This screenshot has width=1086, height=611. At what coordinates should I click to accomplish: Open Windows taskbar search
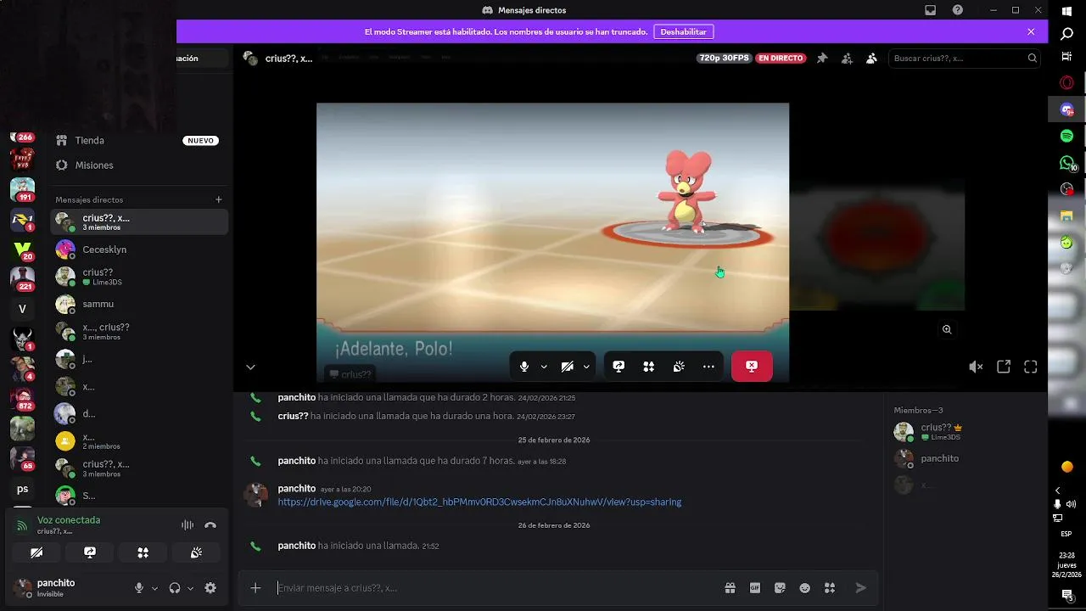coord(1067,34)
